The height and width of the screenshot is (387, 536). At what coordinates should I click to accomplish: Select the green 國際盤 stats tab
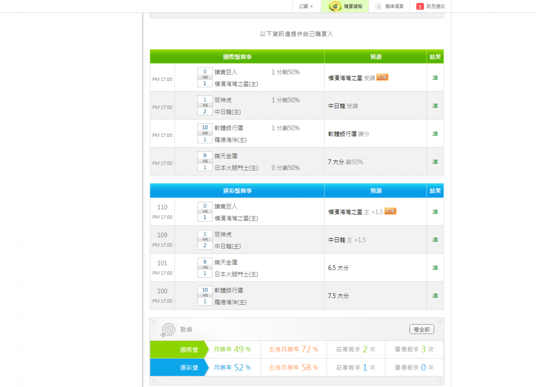(x=179, y=349)
